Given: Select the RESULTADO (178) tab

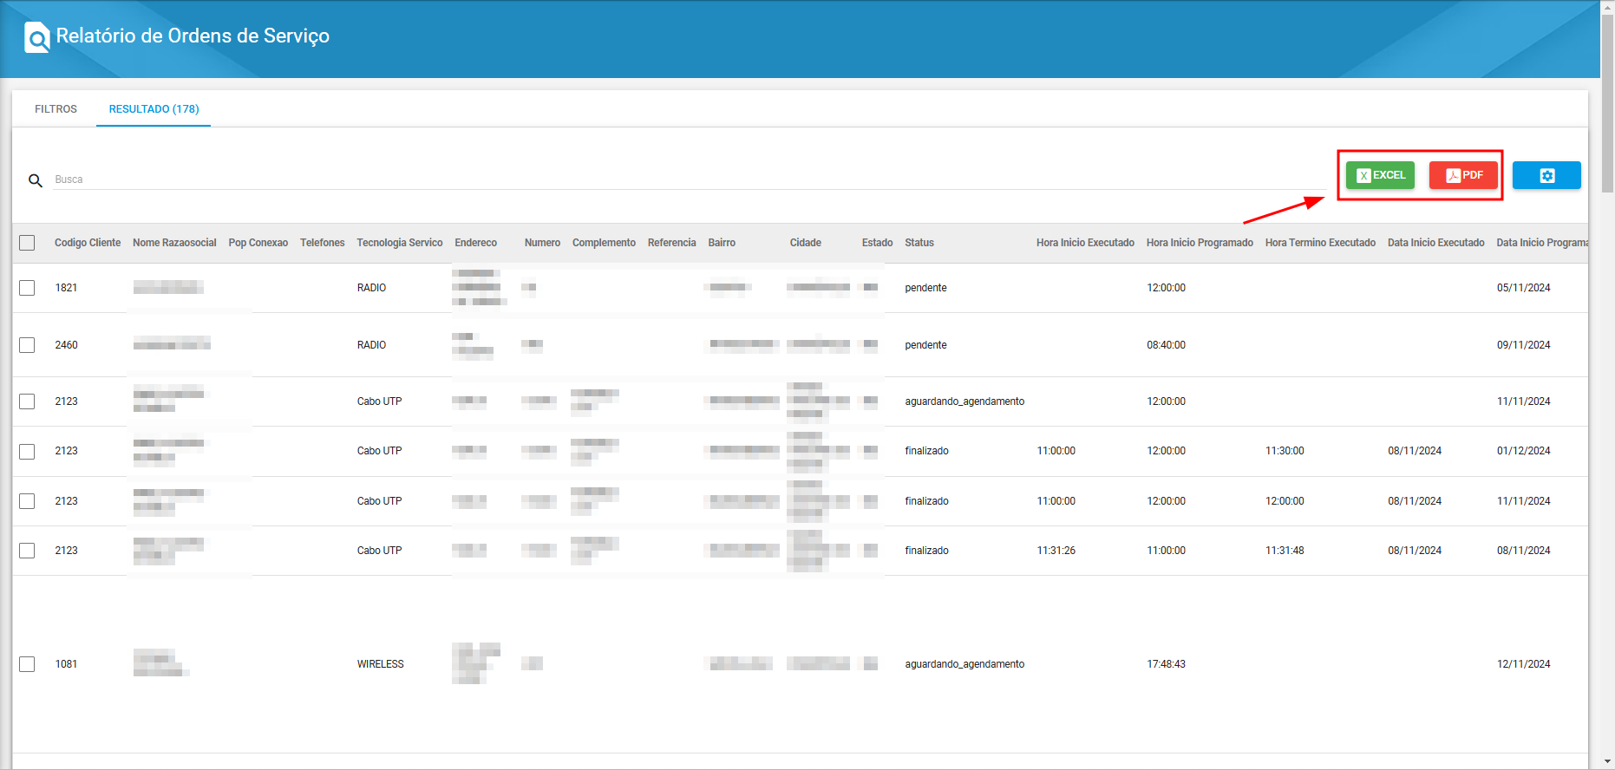Looking at the screenshot, I should point(154,109).
